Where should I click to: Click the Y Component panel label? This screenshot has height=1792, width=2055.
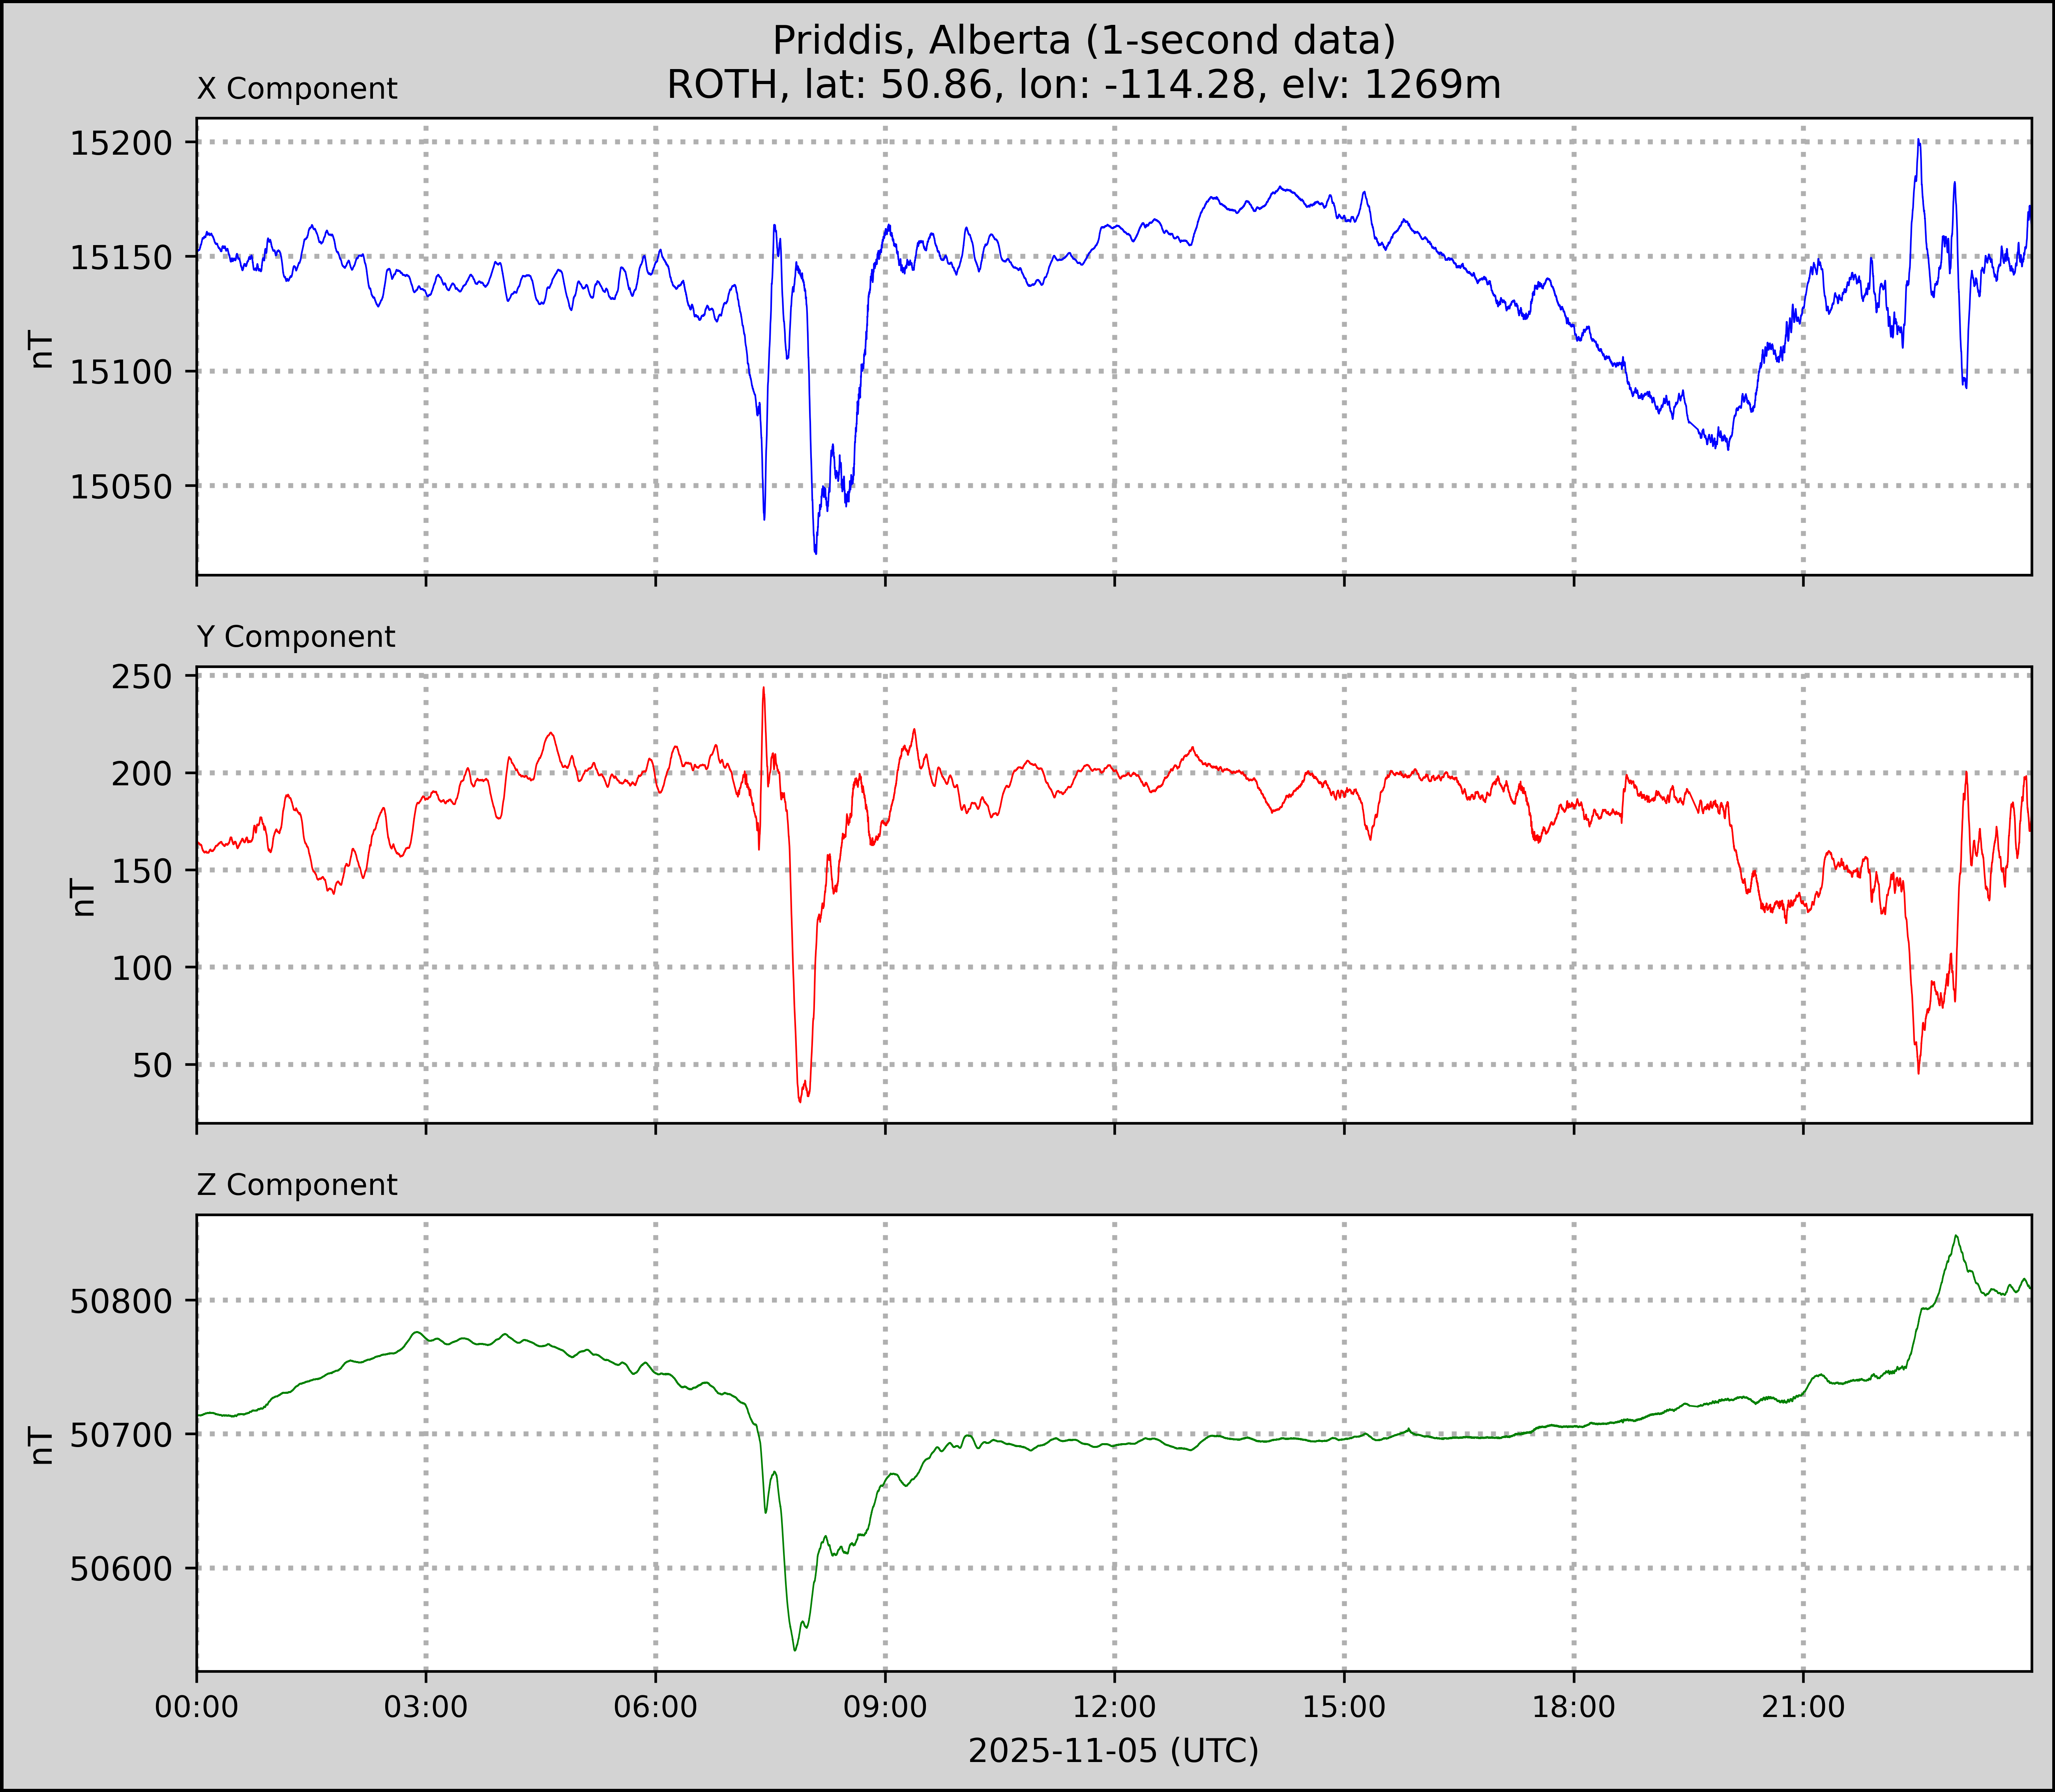coord(296,637)
